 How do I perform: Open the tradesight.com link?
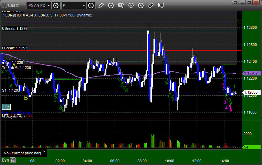point(17,113)
